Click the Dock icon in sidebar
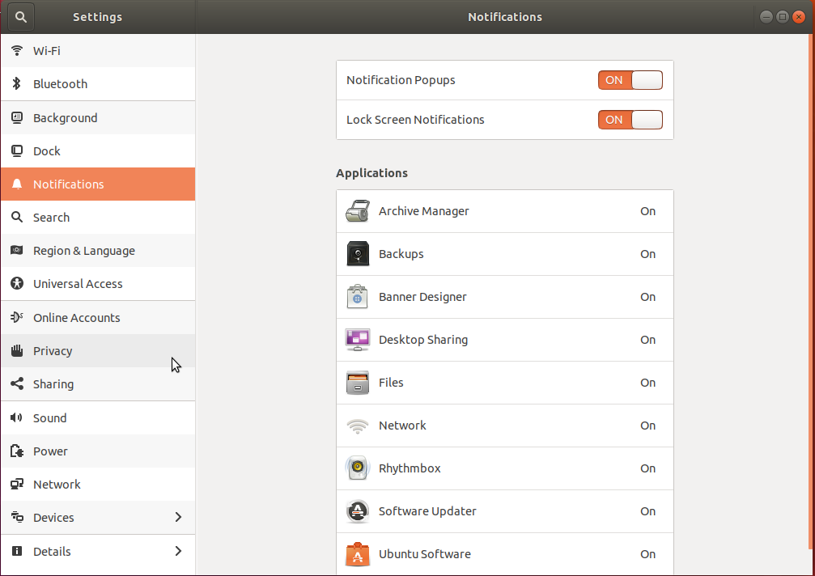The image size is (815, 576). 17,151
